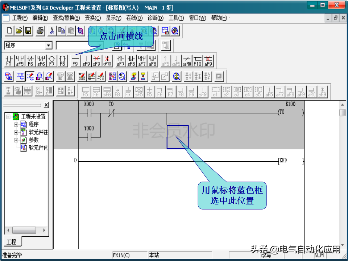Open the 工程(F) menu

(20, 18)
